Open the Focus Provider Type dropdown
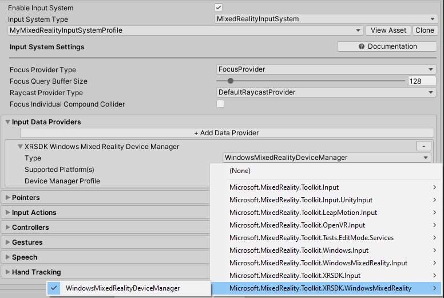The height and width of the screenshot is (298, 444). (x=326, y=69)
